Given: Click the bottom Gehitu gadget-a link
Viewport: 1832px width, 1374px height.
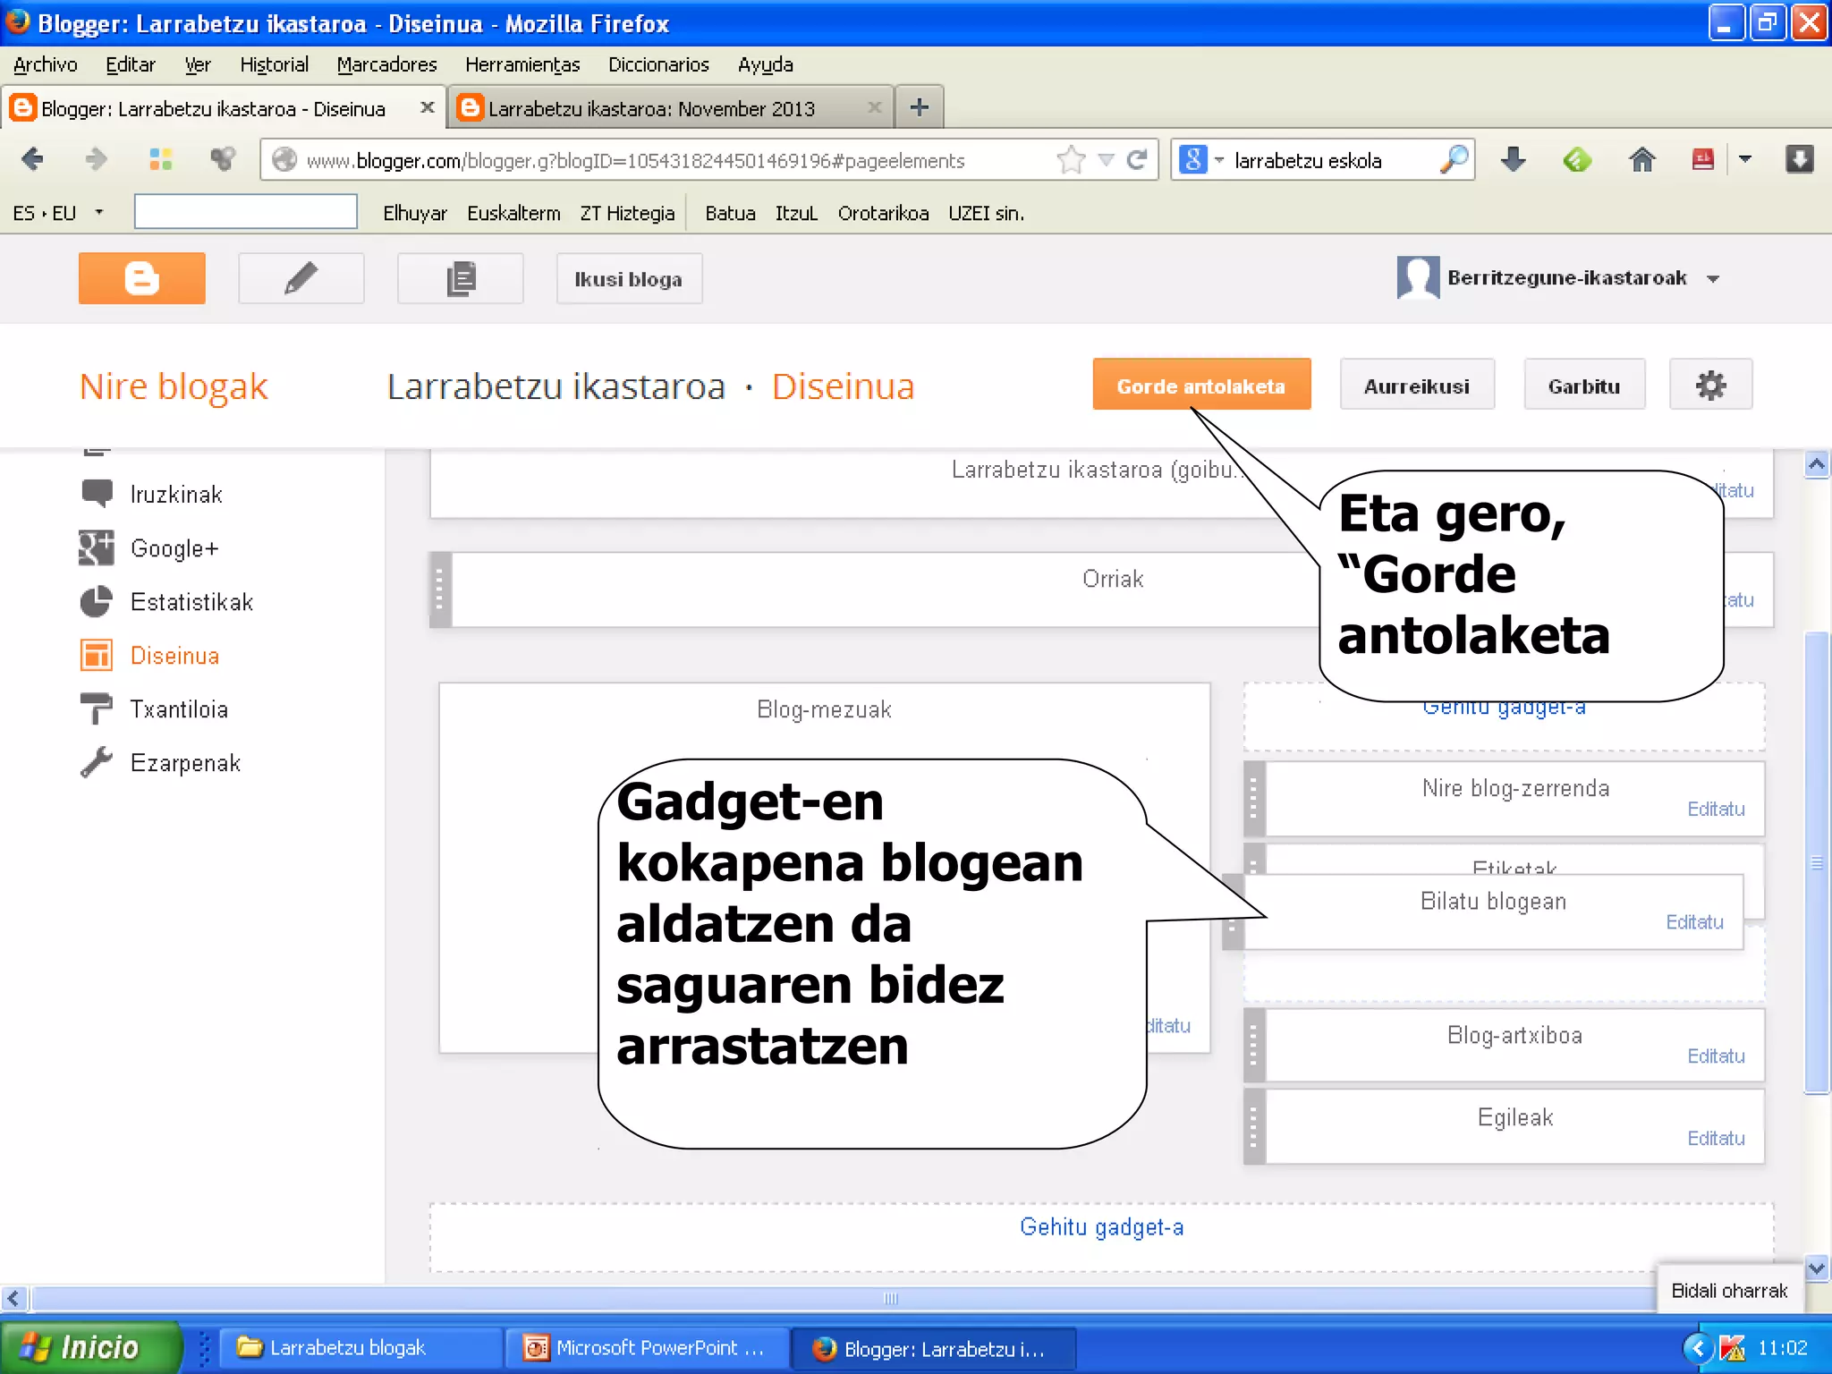Looking at the screenshot, I should point(1101,1227).
